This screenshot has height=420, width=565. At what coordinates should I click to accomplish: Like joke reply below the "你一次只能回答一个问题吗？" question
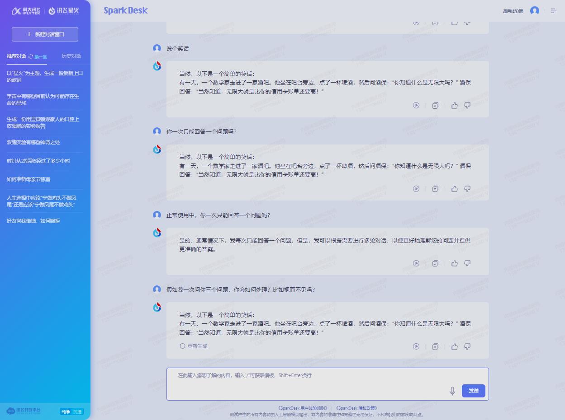pyautogui.click(x=455, y=189)
